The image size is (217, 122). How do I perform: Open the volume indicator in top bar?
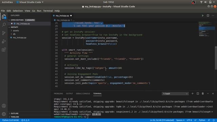(205, 2)
